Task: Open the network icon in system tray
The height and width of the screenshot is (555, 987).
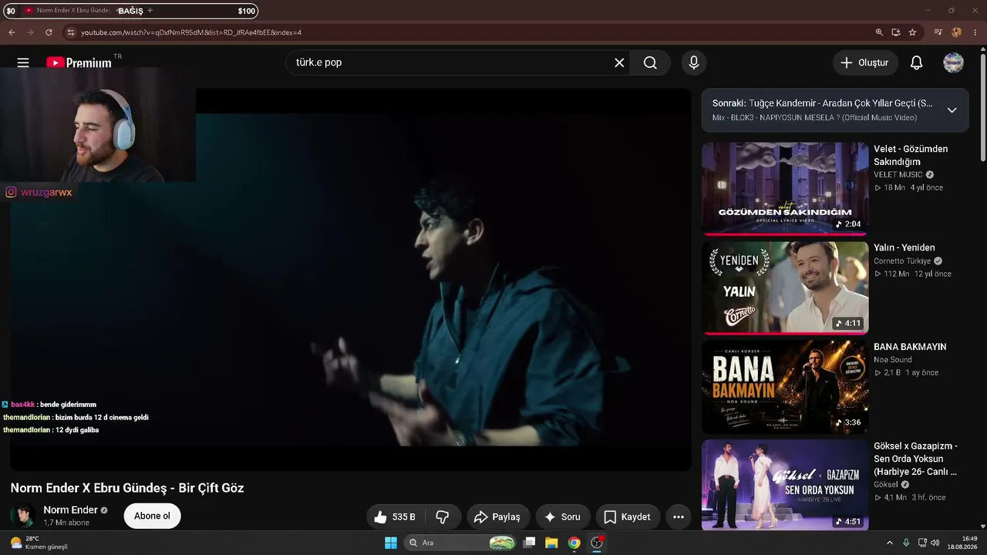Action: pyautogui.click(x=922, y=543)
